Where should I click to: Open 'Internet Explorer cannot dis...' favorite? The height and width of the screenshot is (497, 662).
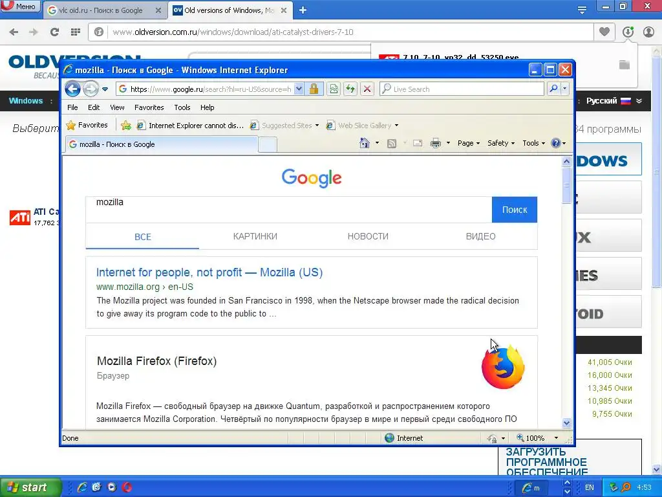[x=190, y=125]
